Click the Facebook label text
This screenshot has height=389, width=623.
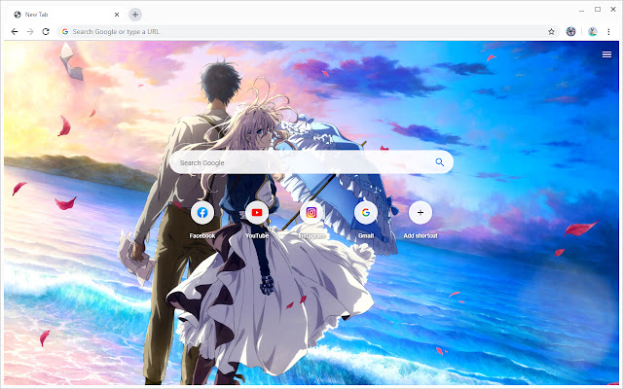pos(202,235)
